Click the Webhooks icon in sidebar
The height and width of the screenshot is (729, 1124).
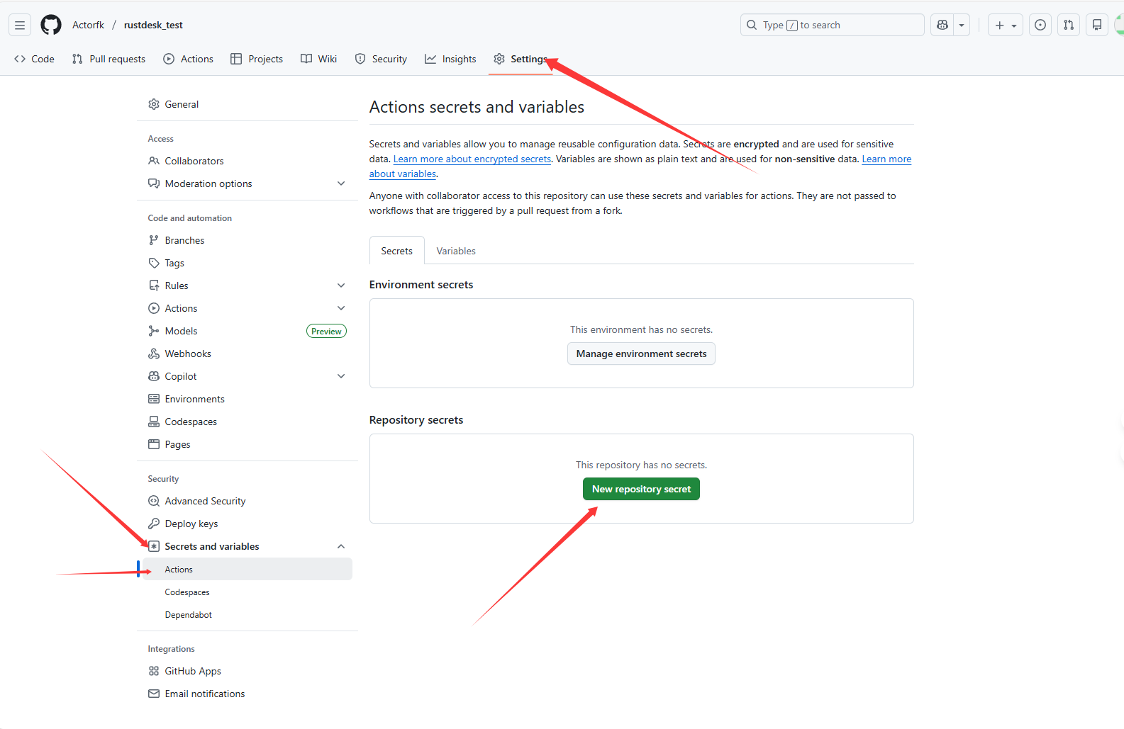(x=154, y=354)
